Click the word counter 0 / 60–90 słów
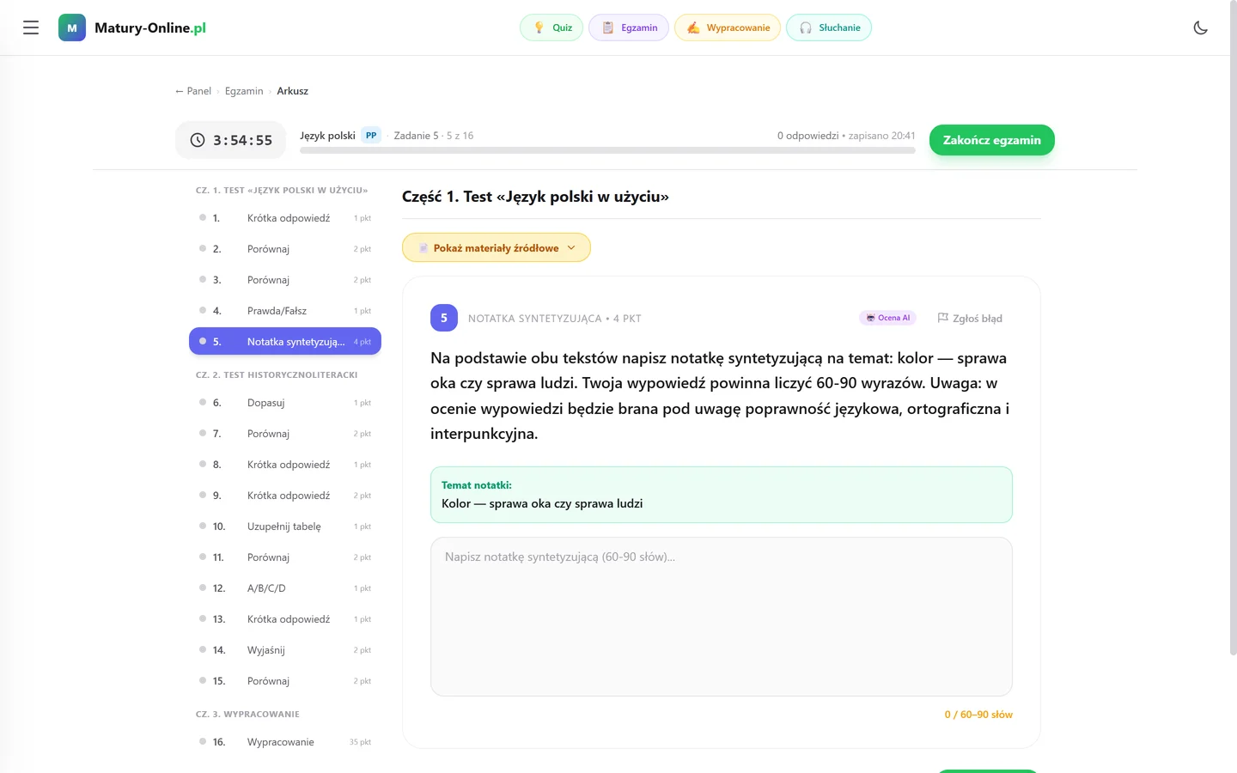 click(978, 715)
